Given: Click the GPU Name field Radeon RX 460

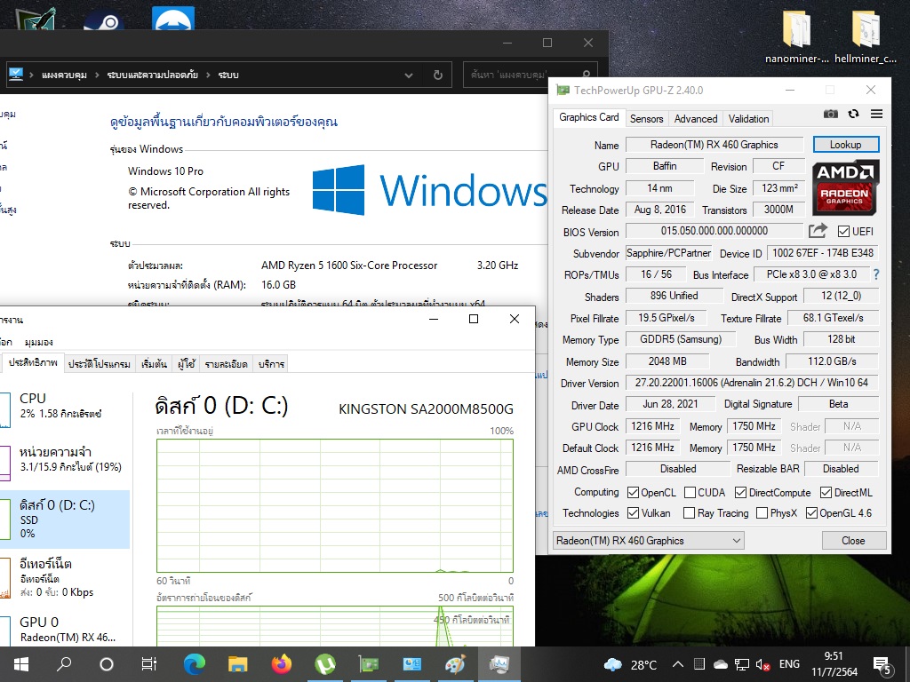Looking at the screenshot, I should (x=714, y=145).
